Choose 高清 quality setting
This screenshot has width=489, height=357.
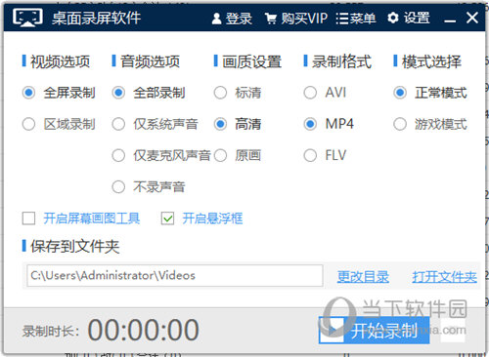tap(238, 124)
